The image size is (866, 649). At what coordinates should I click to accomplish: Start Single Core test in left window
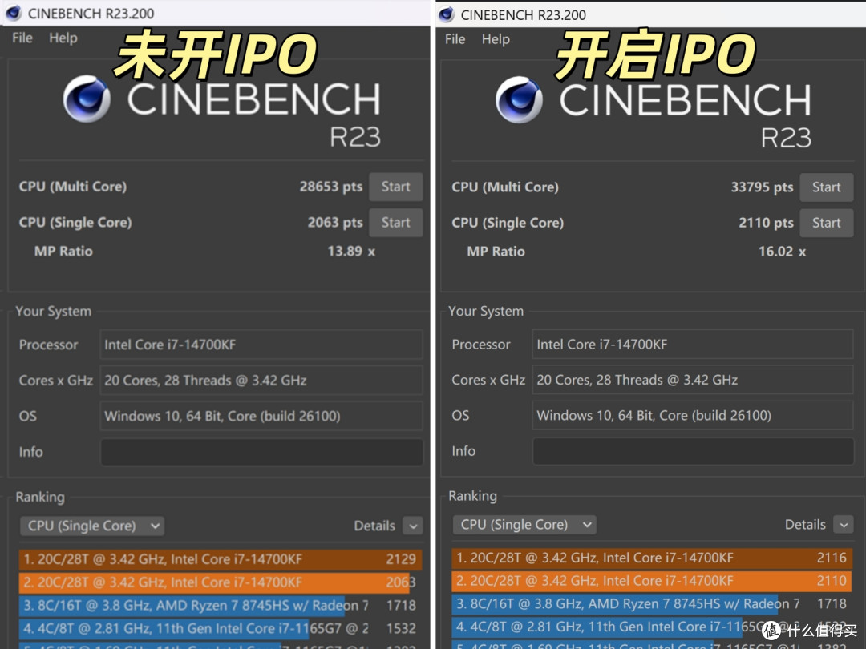tap(395, 223)
